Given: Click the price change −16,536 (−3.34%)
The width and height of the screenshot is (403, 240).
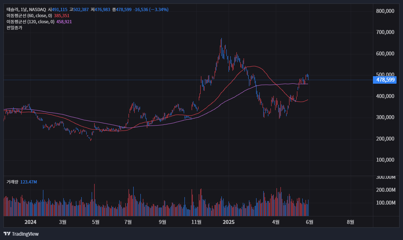Looking at the screenshot, I should (x=151, y=10).
